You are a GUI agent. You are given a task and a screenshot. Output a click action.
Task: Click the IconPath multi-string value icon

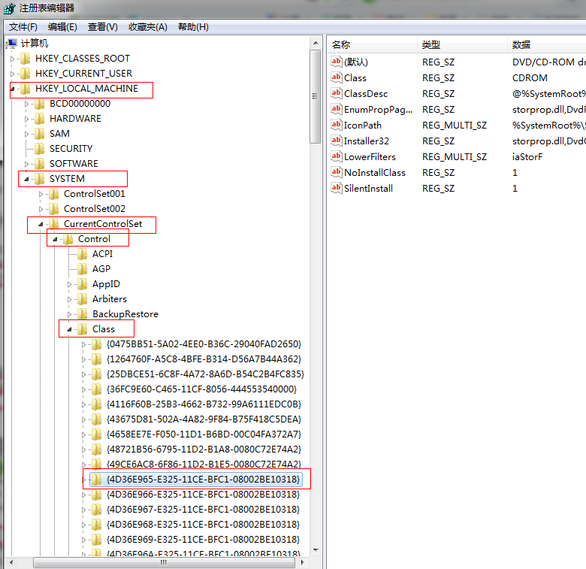337,126
